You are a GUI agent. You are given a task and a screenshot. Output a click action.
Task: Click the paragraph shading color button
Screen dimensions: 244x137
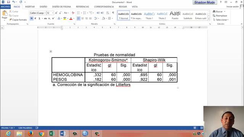point(103,19)
